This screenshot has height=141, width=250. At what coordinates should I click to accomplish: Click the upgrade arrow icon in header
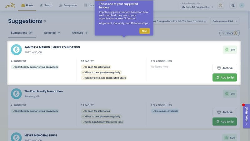coord(221,5)
